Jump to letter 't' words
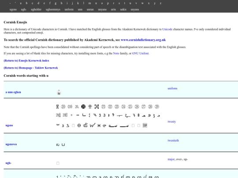 click(x=125, y=3)
